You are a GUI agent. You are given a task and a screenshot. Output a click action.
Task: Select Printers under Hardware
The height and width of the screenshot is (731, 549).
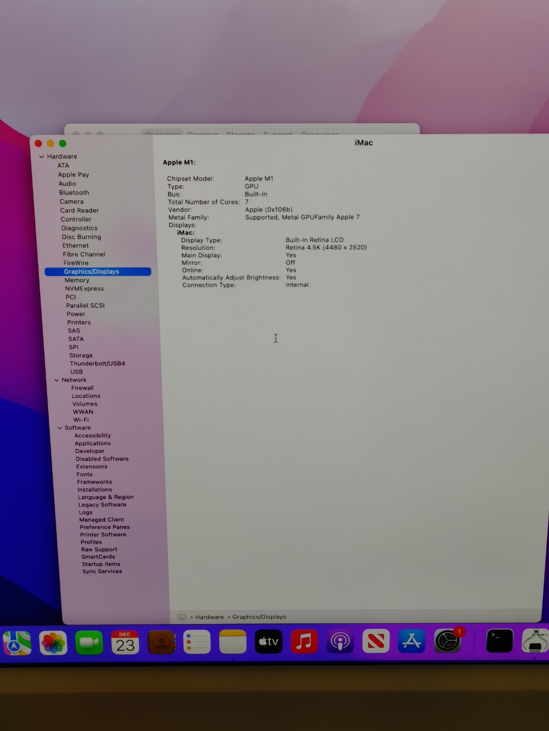79,322
